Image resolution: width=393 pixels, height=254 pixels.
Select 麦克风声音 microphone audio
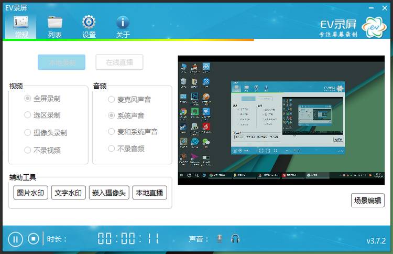coord(129,99)
